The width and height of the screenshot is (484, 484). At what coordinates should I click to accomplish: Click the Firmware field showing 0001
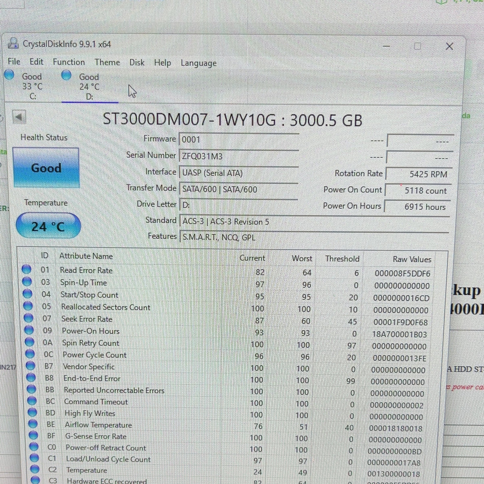tap(239, 140)
